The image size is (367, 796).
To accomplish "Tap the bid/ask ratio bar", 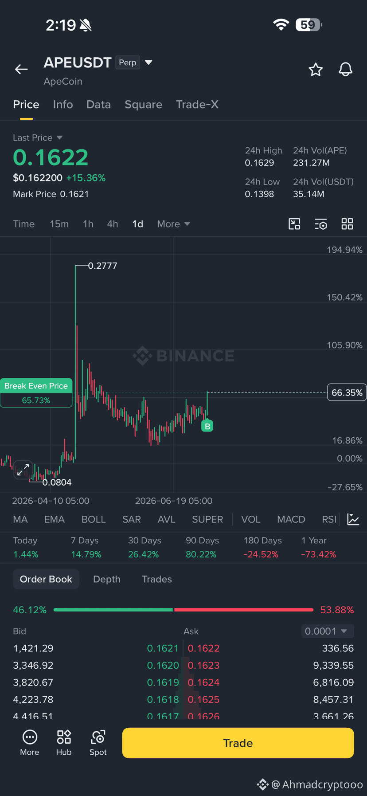I will click(183, 610).
